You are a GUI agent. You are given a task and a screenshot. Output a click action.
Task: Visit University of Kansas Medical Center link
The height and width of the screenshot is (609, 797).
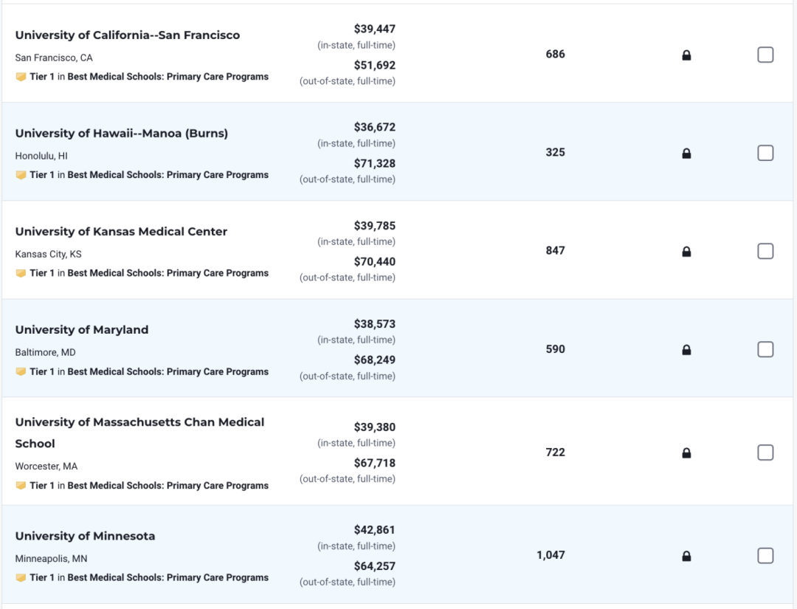coord(121,231)
